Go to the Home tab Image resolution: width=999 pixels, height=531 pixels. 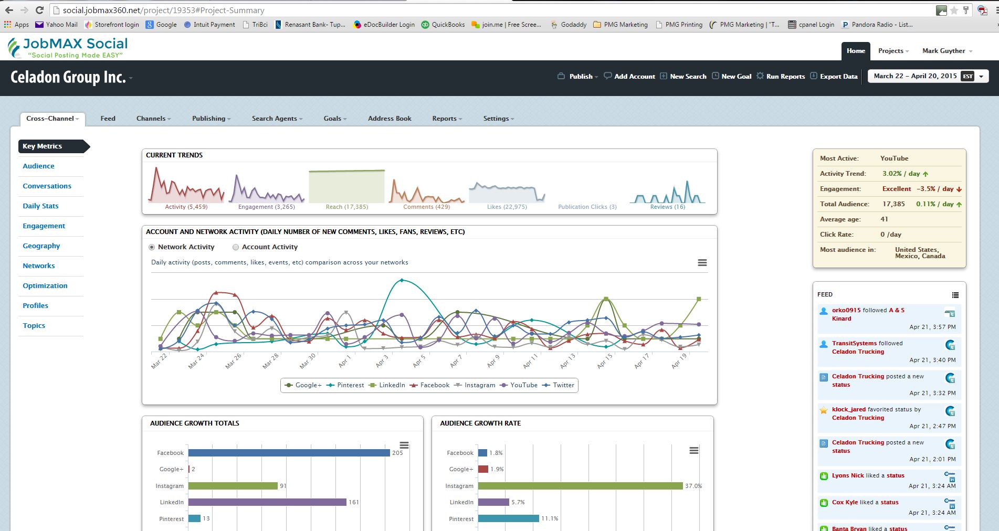[x=856, y=51]
